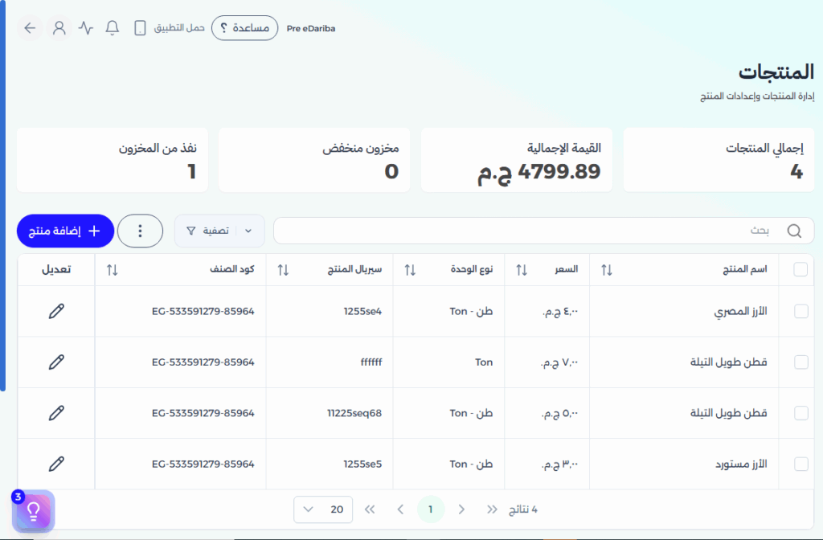
Task: Click the edit pencil for الأرز مستورد row
Action: coord(55,464)
